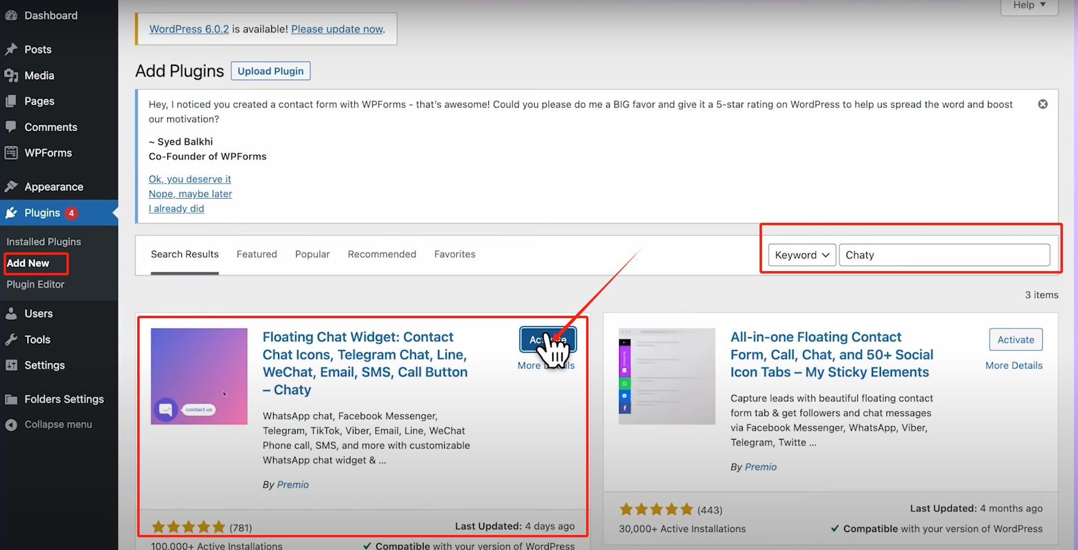Select the Plugins plug icon

click(x=11, y=213)
